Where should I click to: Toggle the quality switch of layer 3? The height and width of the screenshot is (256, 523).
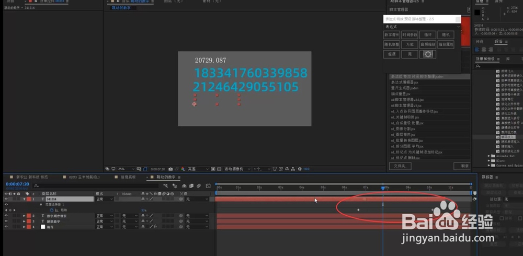point(151,222)
